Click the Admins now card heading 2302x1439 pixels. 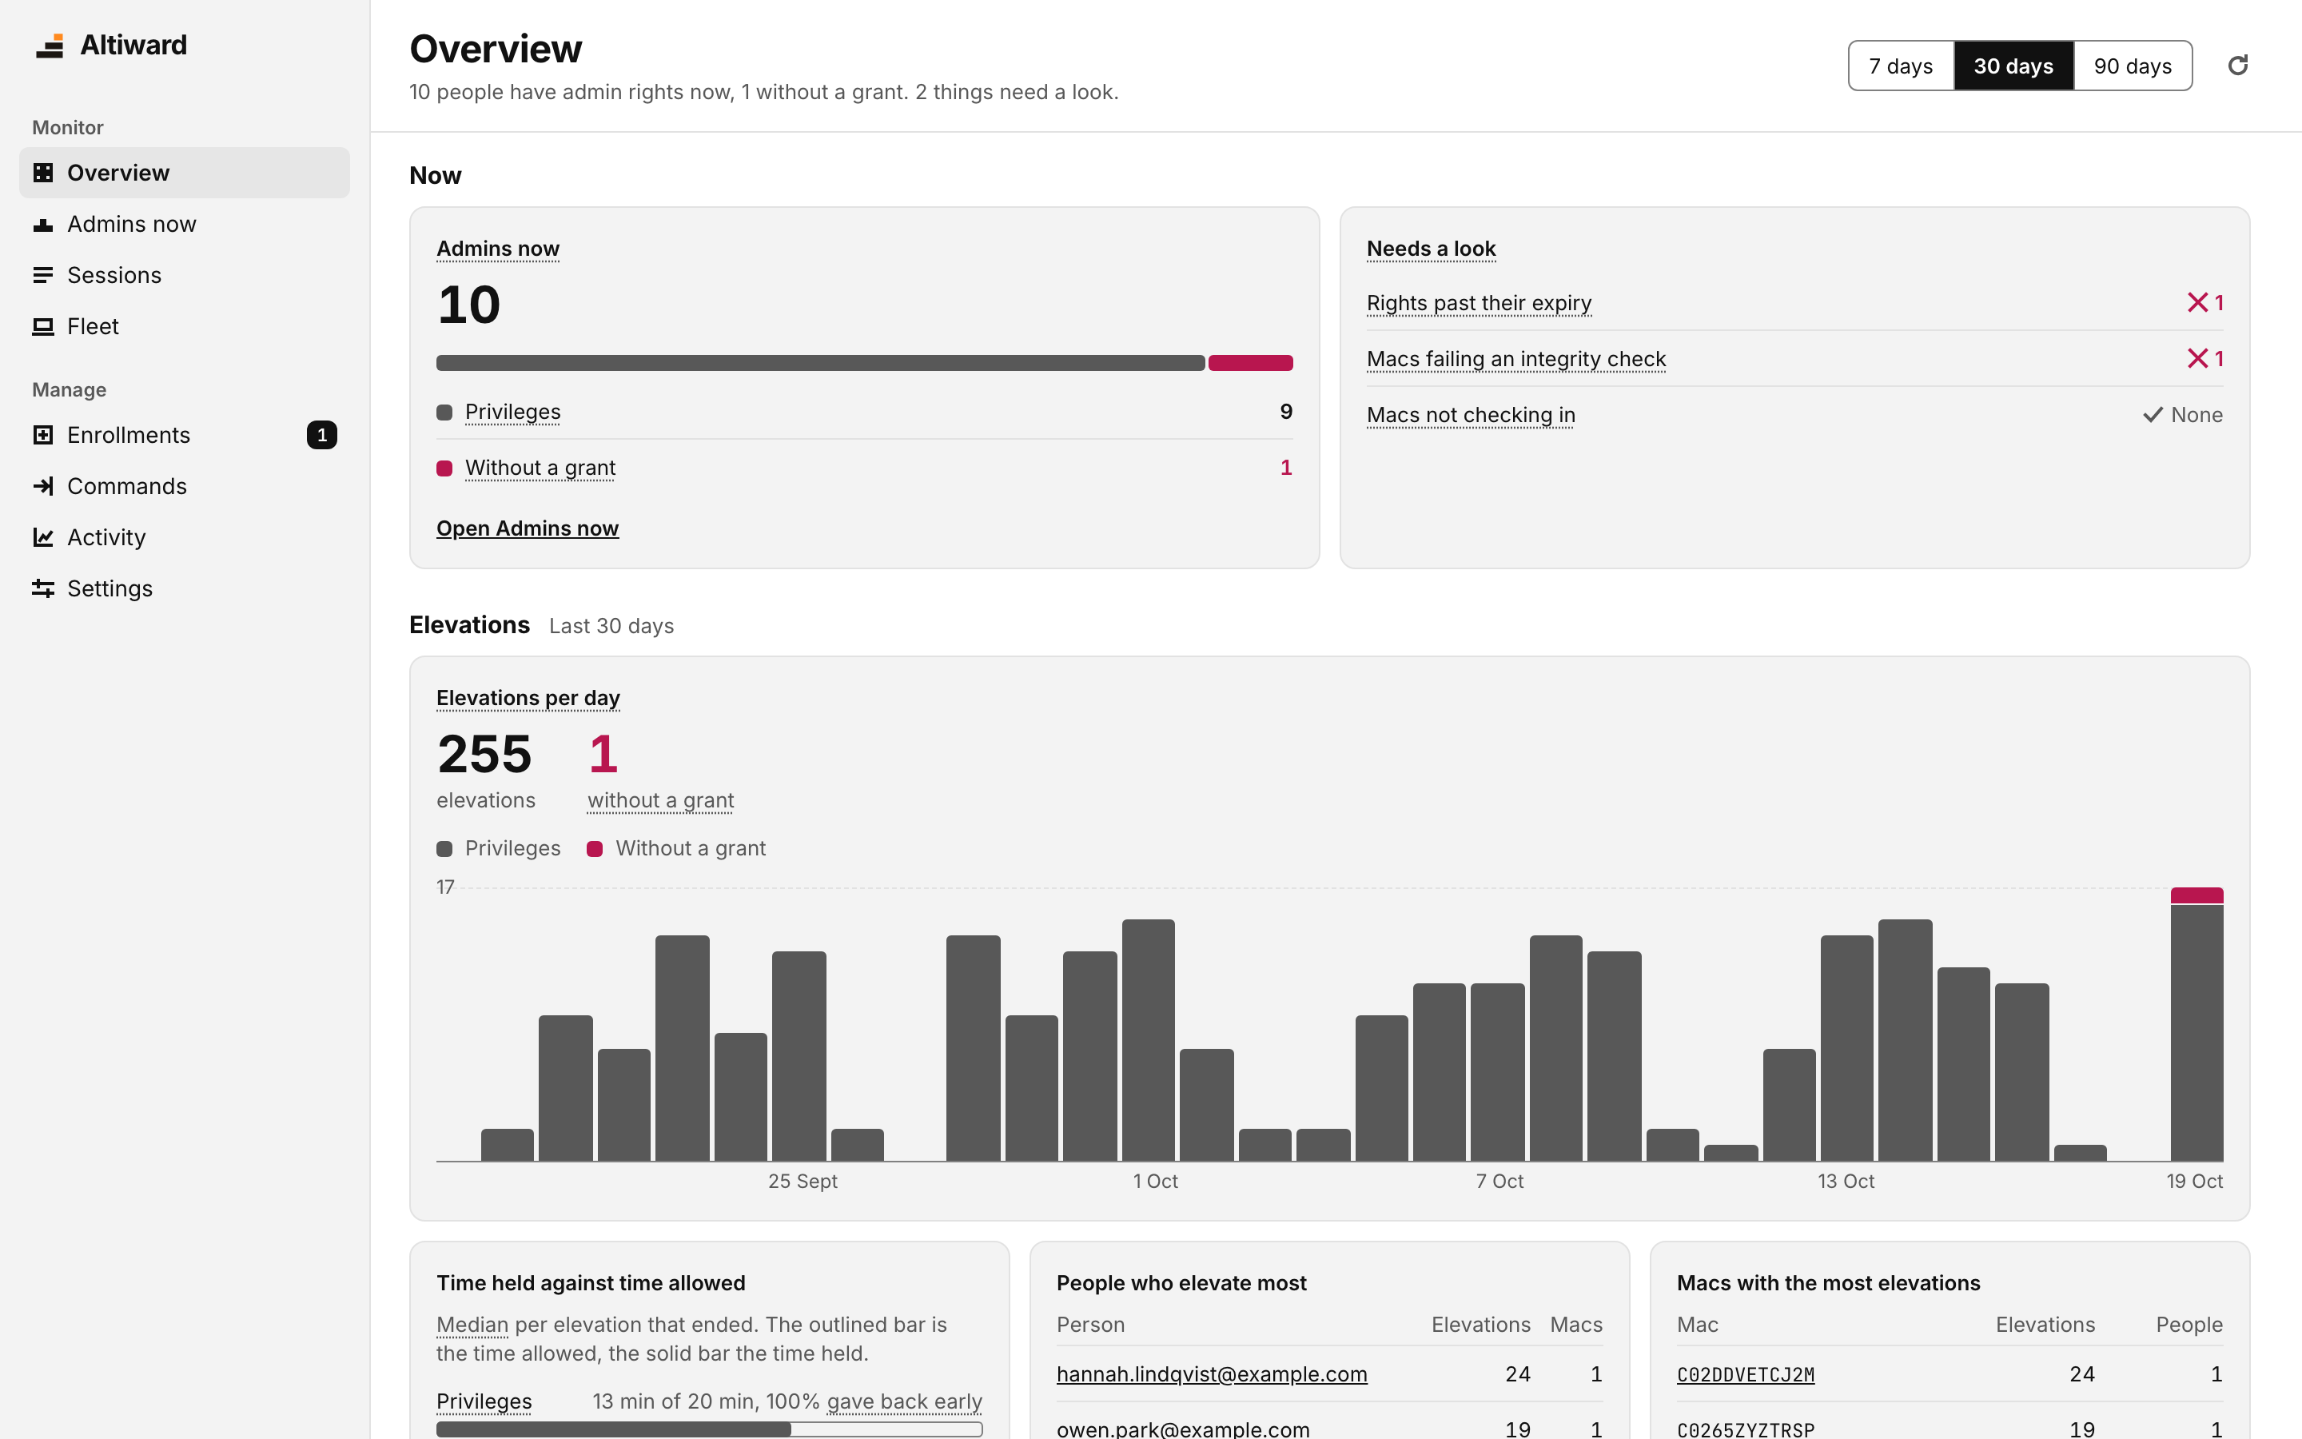pyautogui.click(x=497, y=249)
